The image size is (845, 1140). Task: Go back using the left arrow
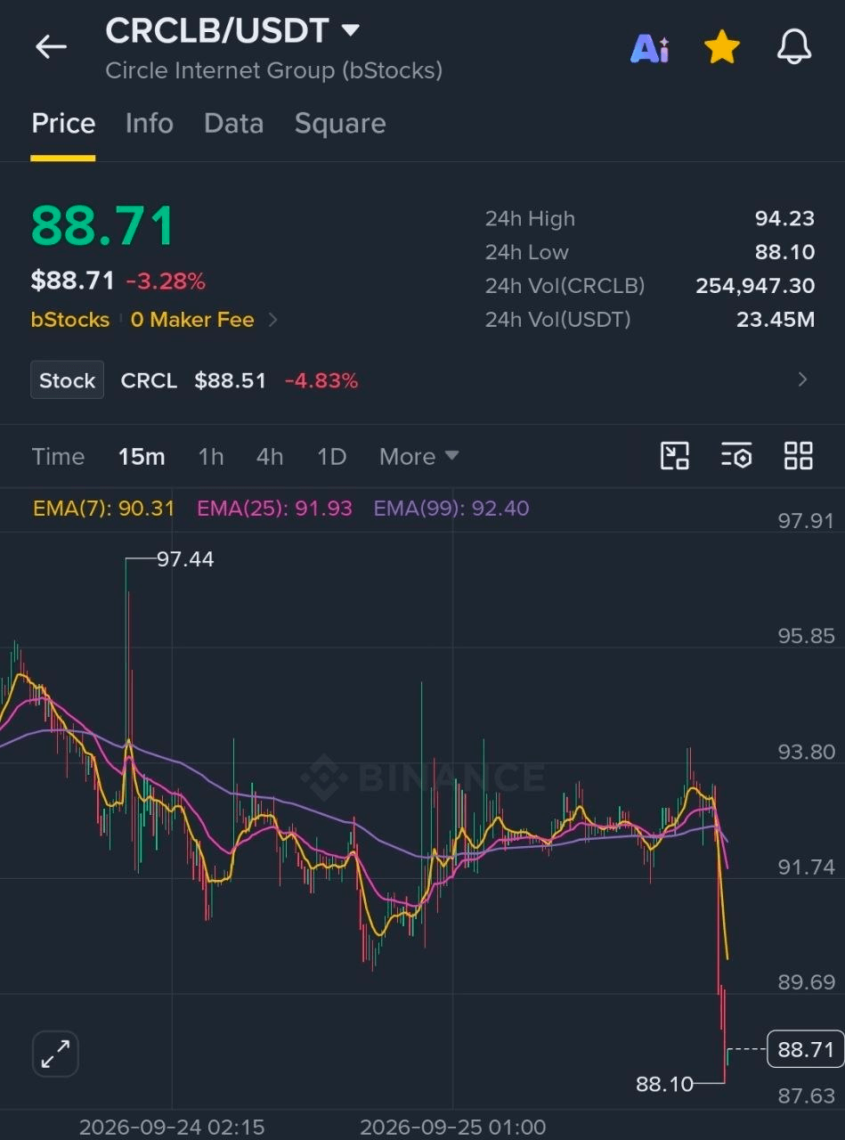click(51, 46)
